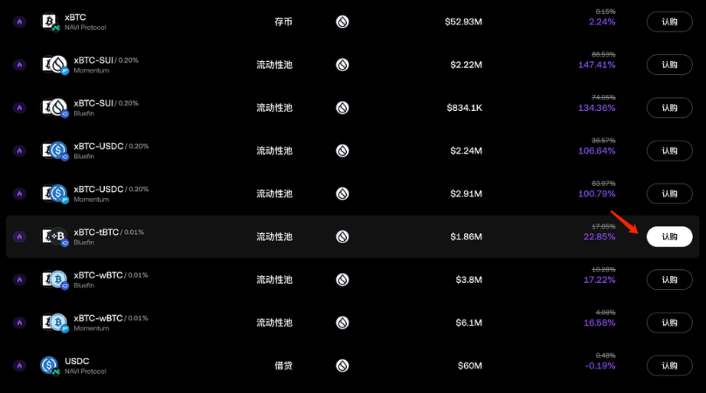
Task: Click the flame icon beside xBTC-wBTC Bluefin row
Action: coord(19,280)
